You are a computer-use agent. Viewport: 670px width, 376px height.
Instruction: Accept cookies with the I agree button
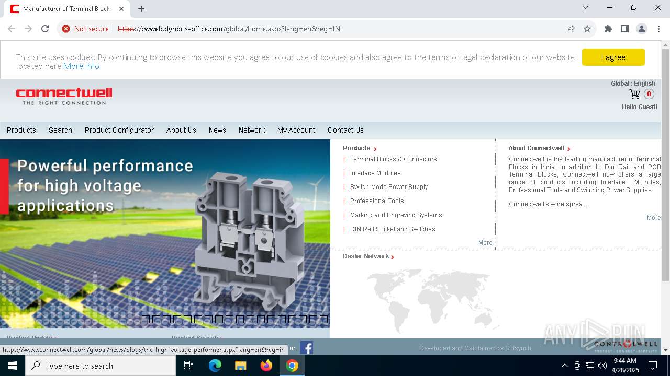click(x=613, y=57)
